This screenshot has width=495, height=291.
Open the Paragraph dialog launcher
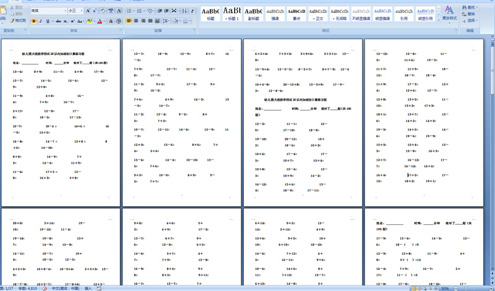tap(195, 30)
